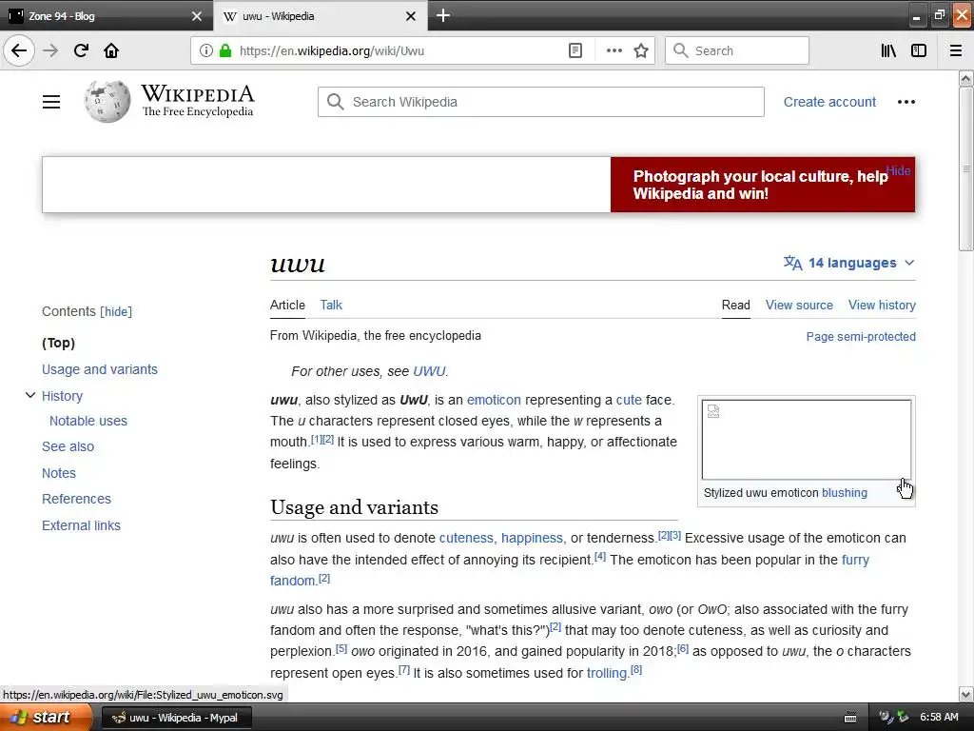974x731 pixels.
Task: Click the keyboard icon in system tray
Action: click(850, 718)
